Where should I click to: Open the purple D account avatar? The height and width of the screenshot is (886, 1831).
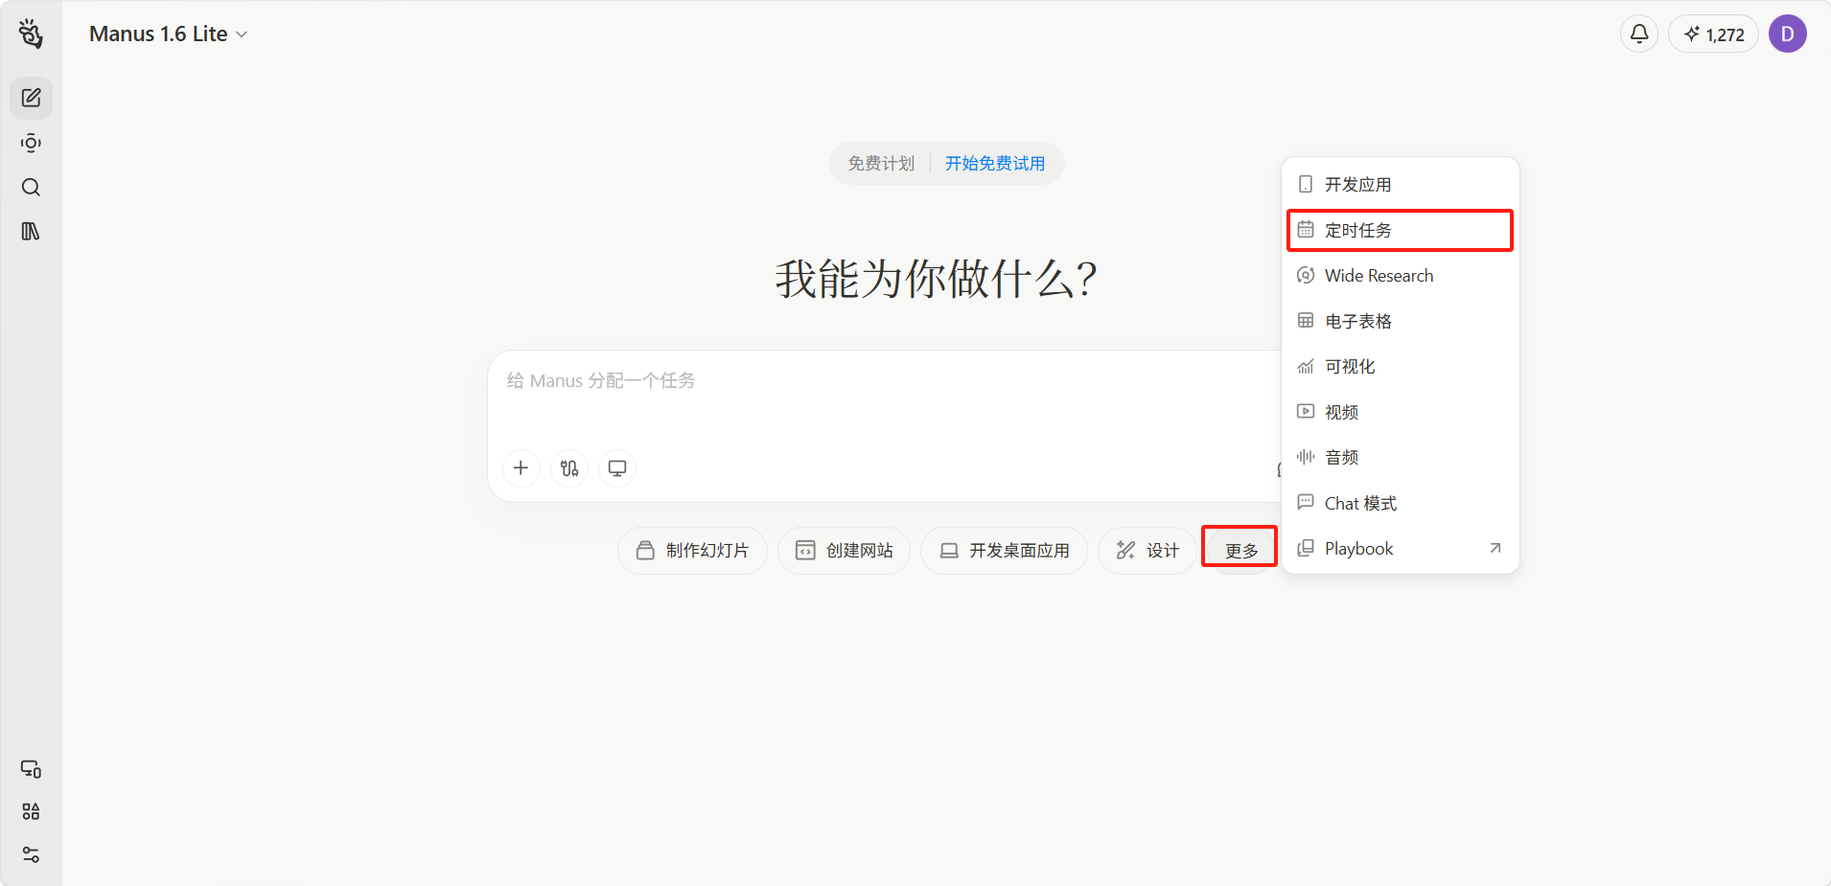[1788, 34]
